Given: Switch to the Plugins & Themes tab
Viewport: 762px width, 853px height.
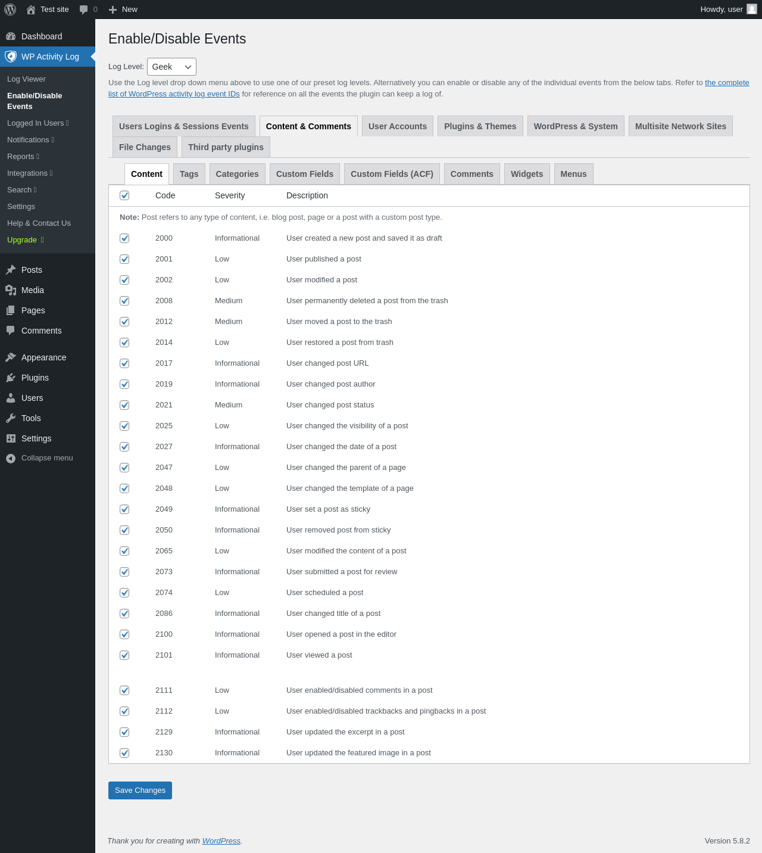Looking at the screenshot, I should tap(480, 126).
